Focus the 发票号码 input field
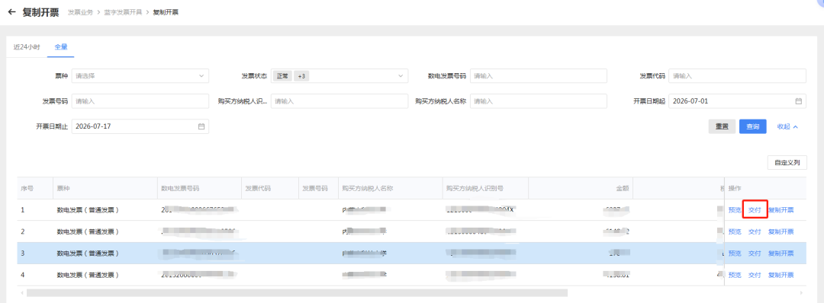 140,101
